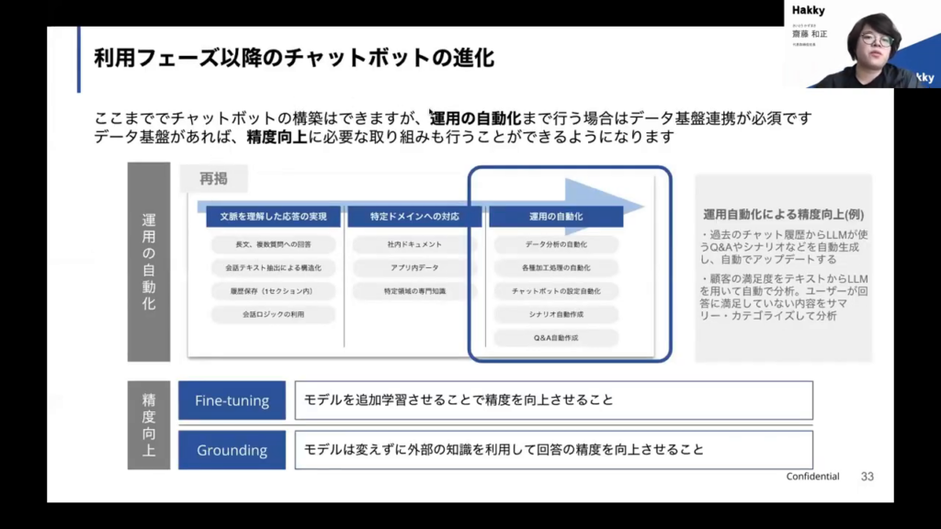Click the 再掲 tag above the diagram

pos(213,179)
